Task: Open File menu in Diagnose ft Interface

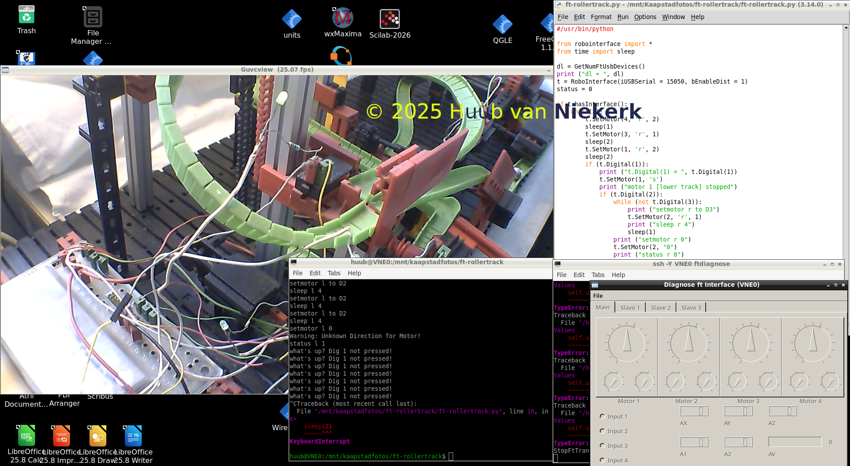Action: coord(598,296)
